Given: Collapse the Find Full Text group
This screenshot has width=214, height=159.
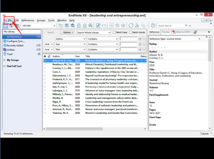Looking at the screenshot, I should [x=4, y=66].
